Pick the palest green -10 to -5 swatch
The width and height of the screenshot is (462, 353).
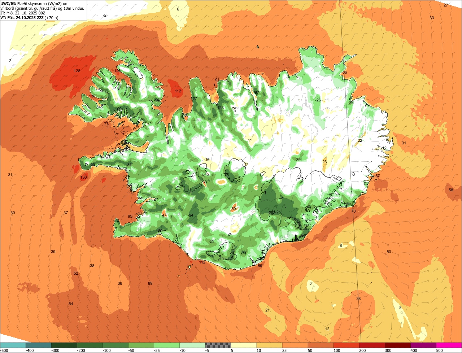[x=192, y=345]
